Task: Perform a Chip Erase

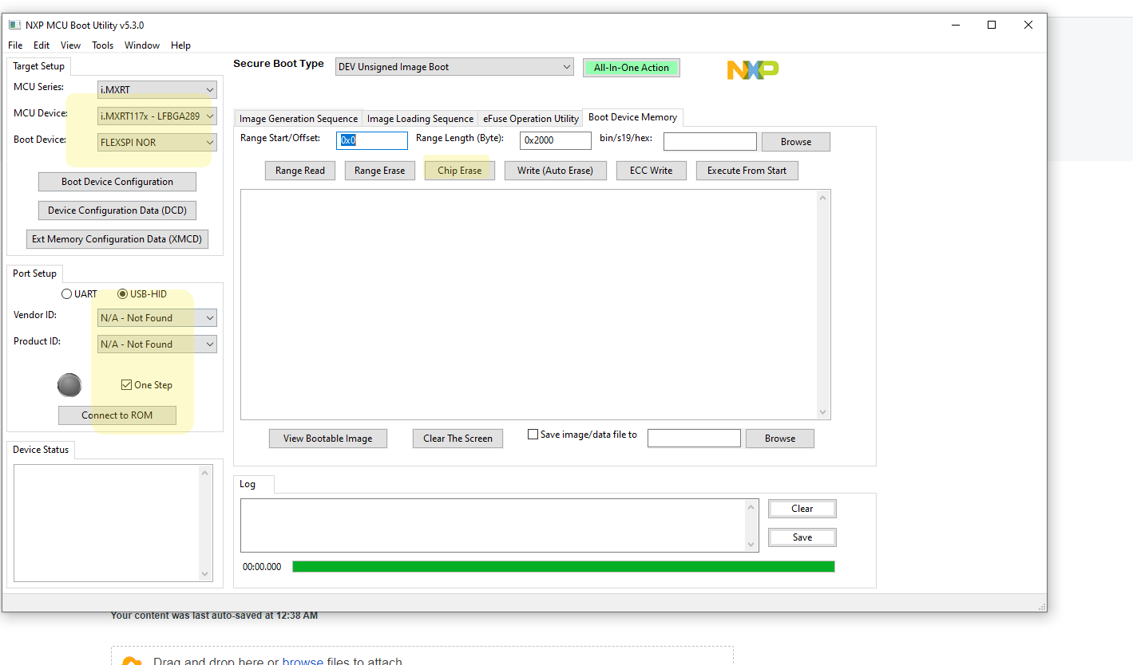Action: (459, 170)
